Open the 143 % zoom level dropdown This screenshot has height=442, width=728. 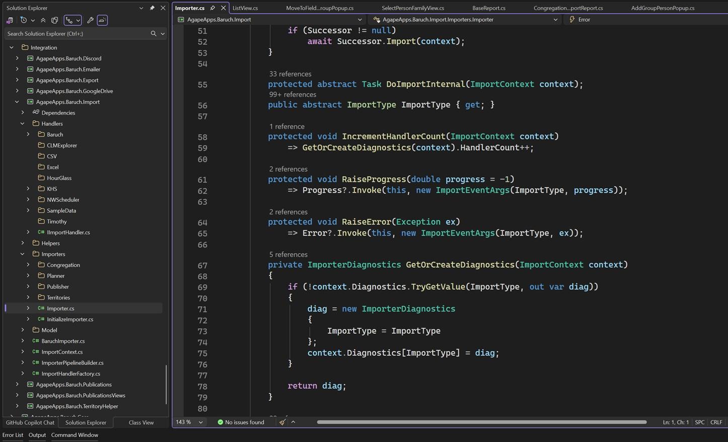click(x=200, y=422)
